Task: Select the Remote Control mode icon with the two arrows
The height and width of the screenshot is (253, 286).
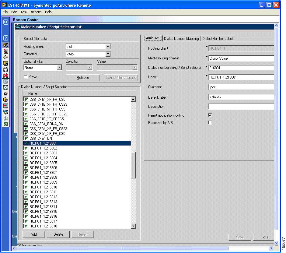Action: coord(6,45)
